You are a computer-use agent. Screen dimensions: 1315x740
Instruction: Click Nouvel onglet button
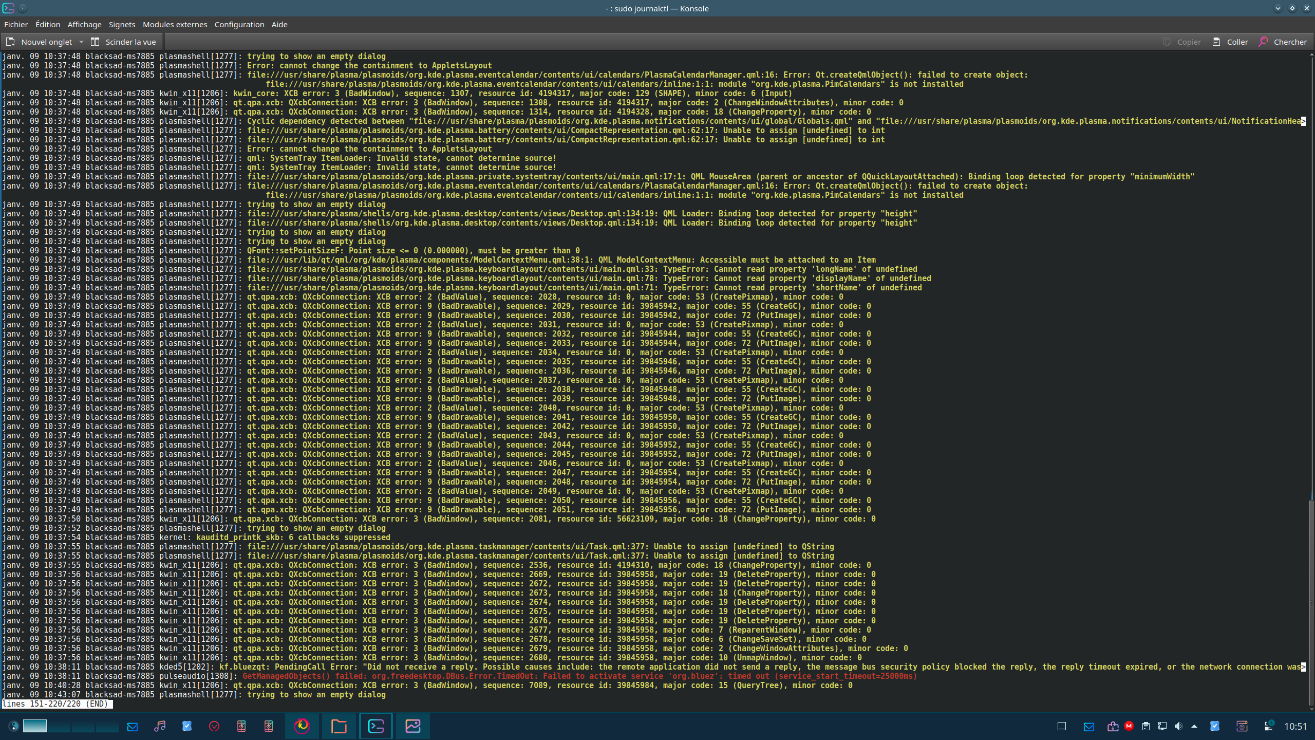tap(40, 42)
